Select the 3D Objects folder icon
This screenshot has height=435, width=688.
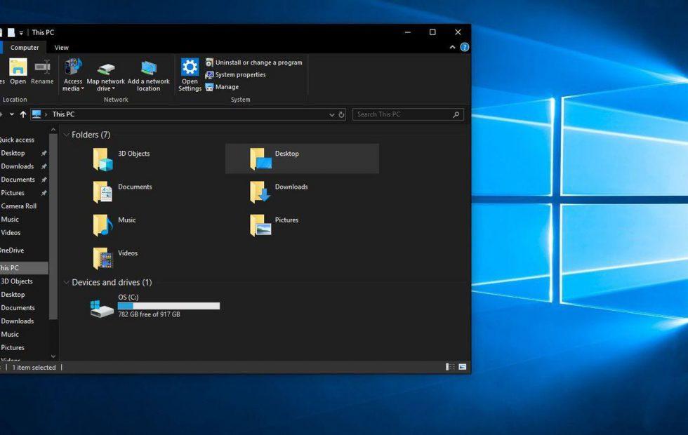[x=102, y=159]
